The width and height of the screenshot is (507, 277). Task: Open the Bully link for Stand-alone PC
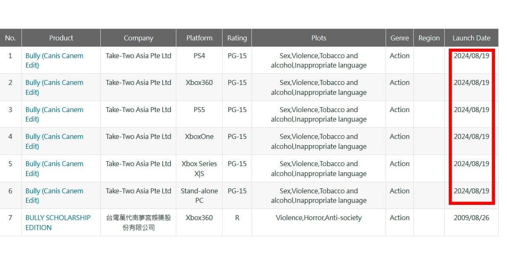(x=54, y=196)
